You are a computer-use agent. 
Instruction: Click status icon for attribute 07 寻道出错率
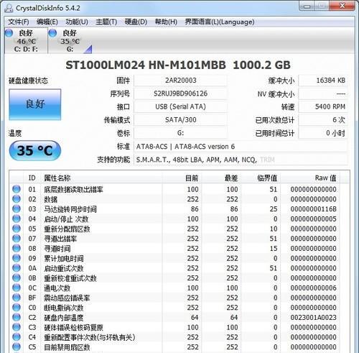(x=17, y=238)
